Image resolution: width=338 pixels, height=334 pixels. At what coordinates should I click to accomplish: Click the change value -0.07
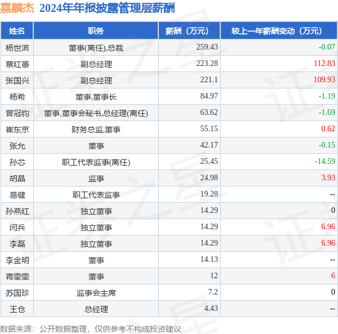point(327,47)
